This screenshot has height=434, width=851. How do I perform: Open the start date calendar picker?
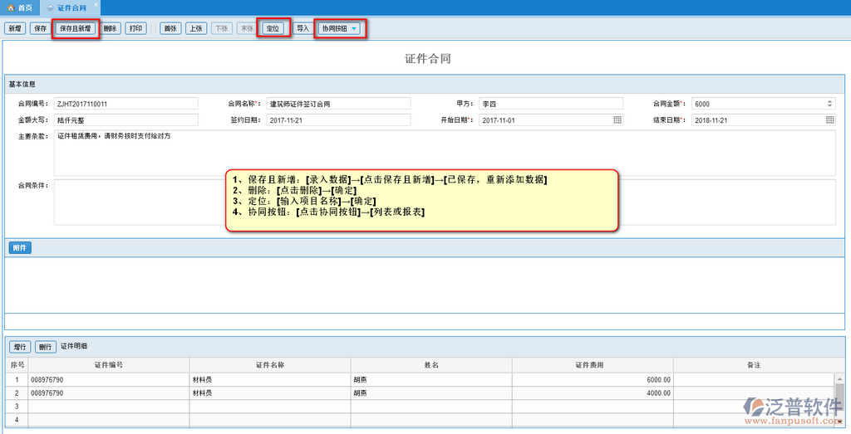pyautogui.click(x=617, y=120)
